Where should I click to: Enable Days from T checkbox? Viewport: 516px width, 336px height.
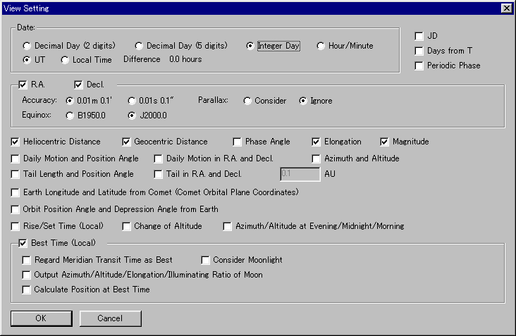pyautogui.click(x=419, y=51)
